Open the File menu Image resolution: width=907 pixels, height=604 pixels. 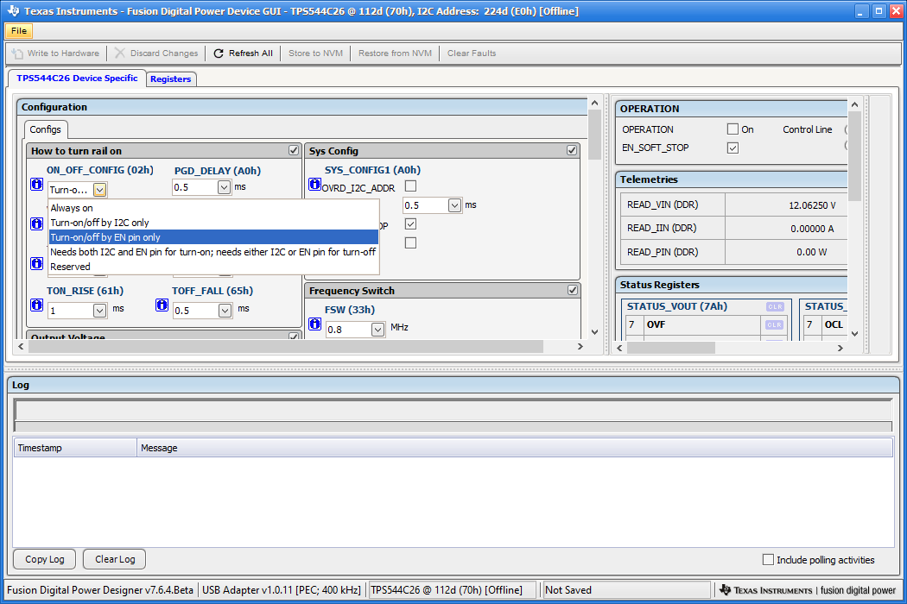(19, 31)
